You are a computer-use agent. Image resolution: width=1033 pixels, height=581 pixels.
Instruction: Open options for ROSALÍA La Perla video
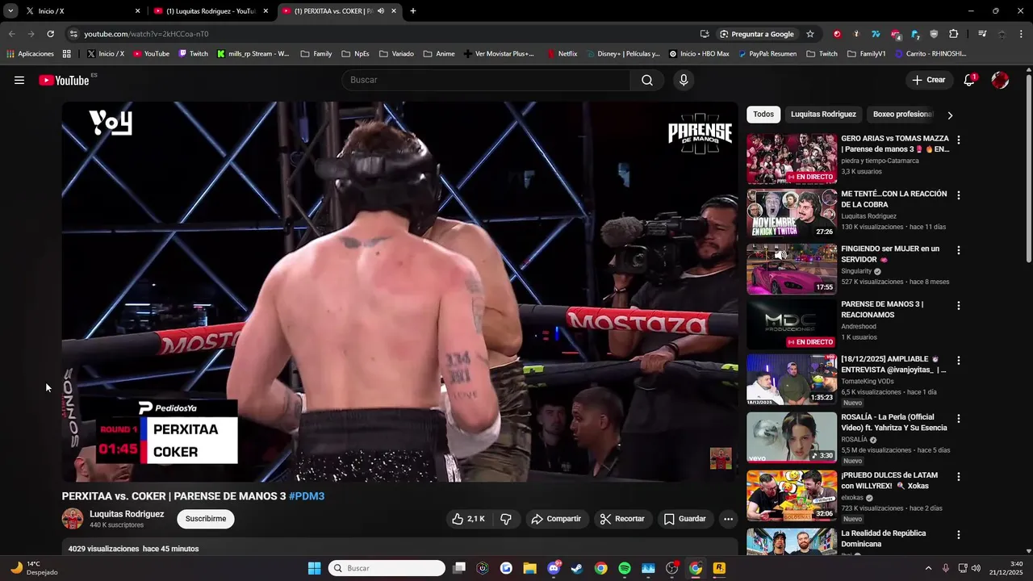[x=959, y=419]
